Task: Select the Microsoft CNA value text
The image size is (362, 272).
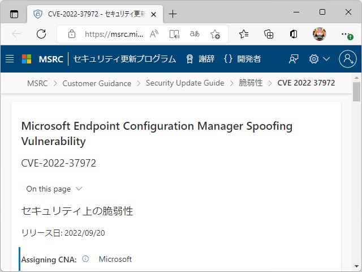Action: click(x=115, y=259)
